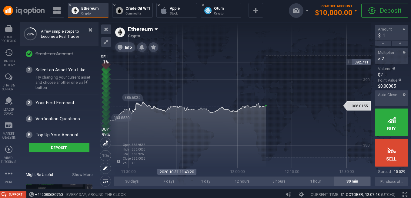Expand the practice account balance dropdown
The width and height of the screenshot is (411, 198).
point(356,11)
